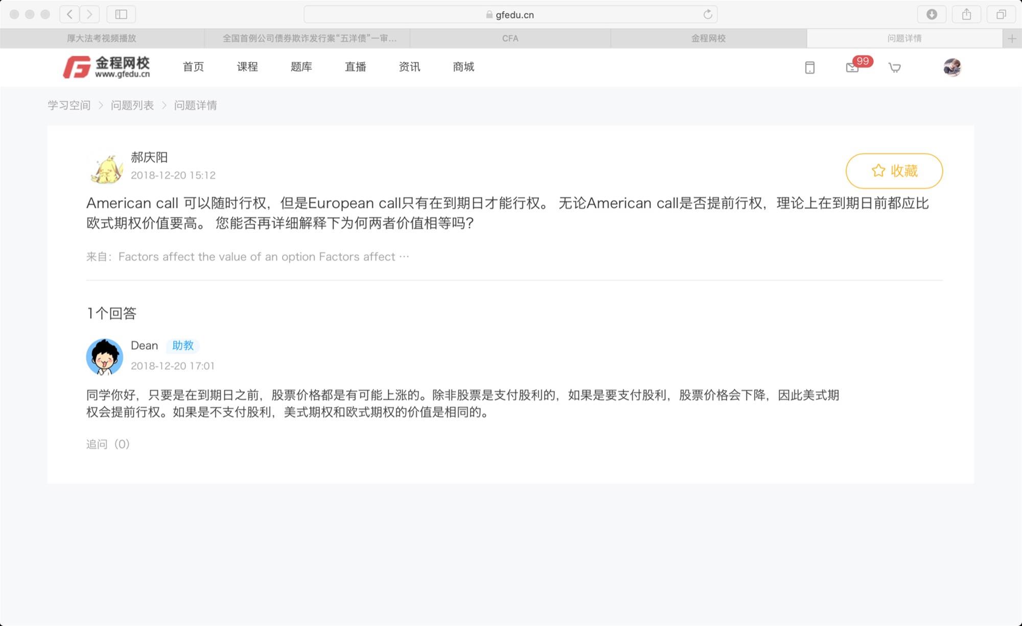Click the Safari back navigation arrow
The image size is (1022, 626).
click(x=69, y=14)
